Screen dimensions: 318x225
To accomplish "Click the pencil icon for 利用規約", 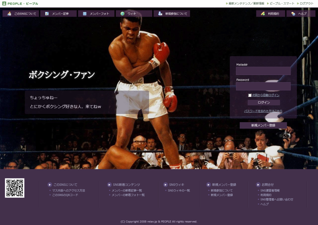I will tap(263, 13).
